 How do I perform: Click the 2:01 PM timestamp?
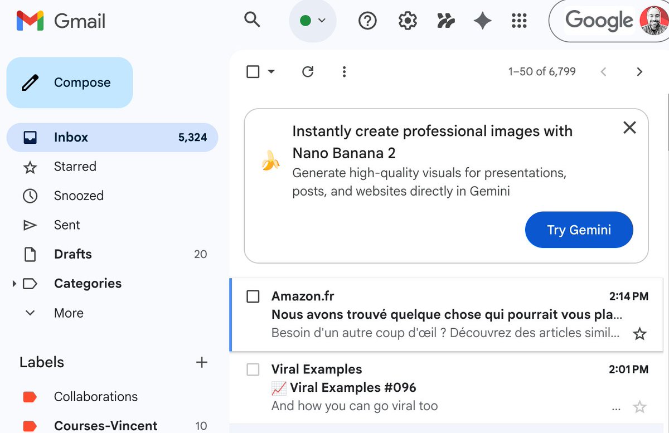point(628,369)
